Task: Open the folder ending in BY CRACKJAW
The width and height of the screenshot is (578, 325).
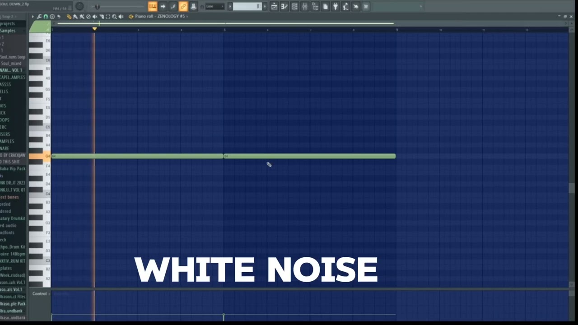Action: (13, 155)
